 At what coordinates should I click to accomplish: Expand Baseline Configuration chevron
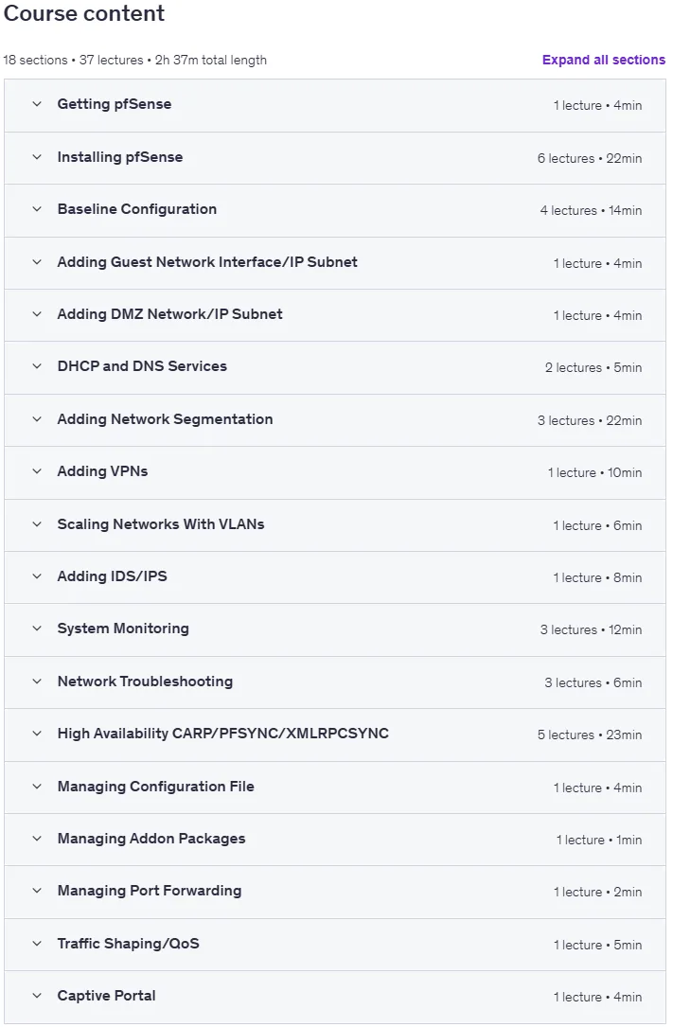[37, 209]
